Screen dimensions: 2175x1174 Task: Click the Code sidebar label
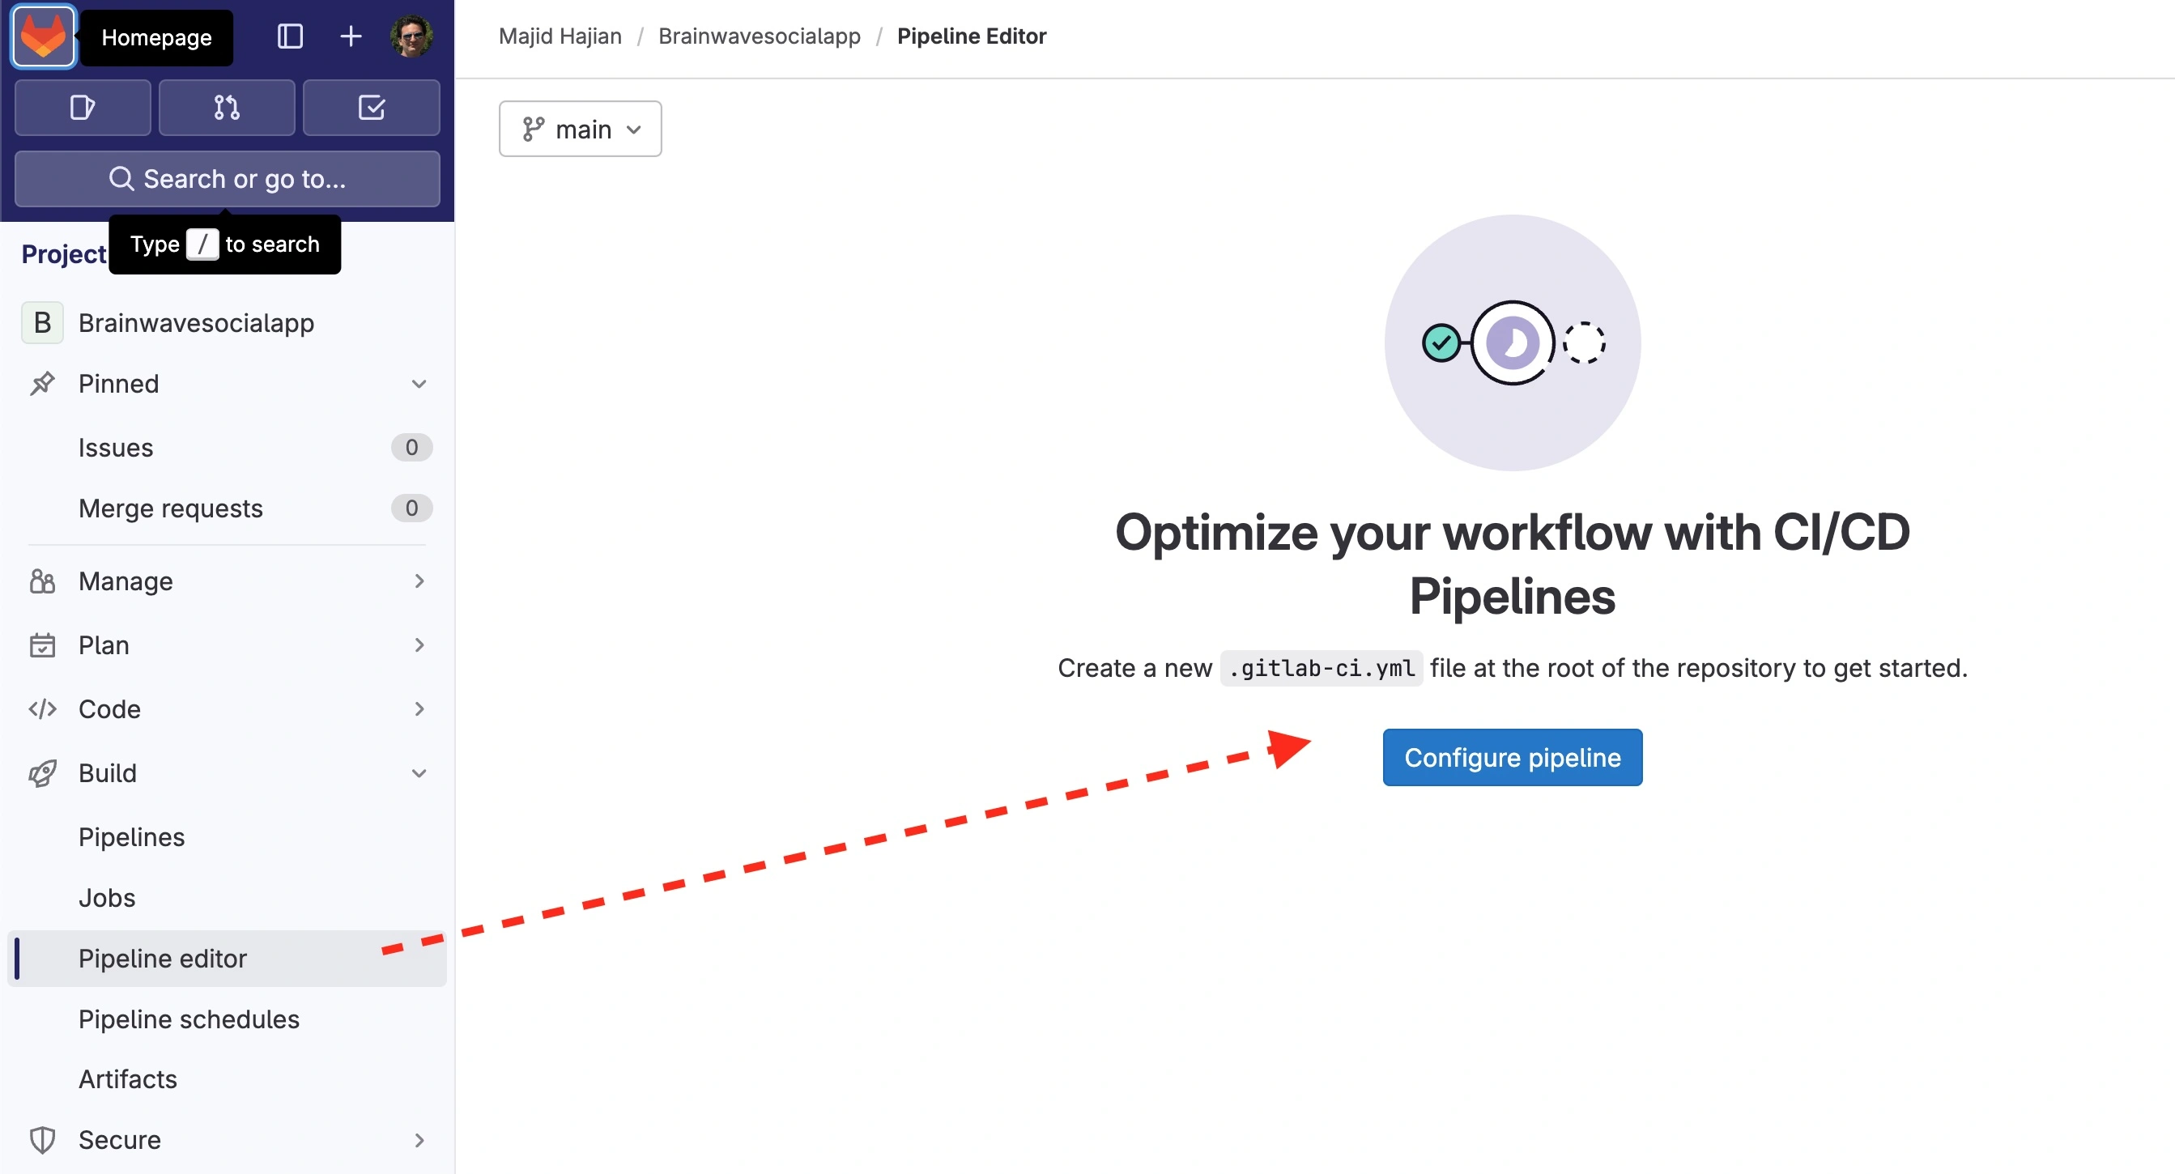coord(110,709)
